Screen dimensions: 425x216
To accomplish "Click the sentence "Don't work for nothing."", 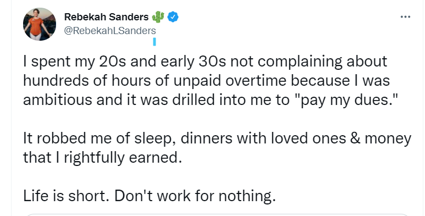I will (195, 196).
